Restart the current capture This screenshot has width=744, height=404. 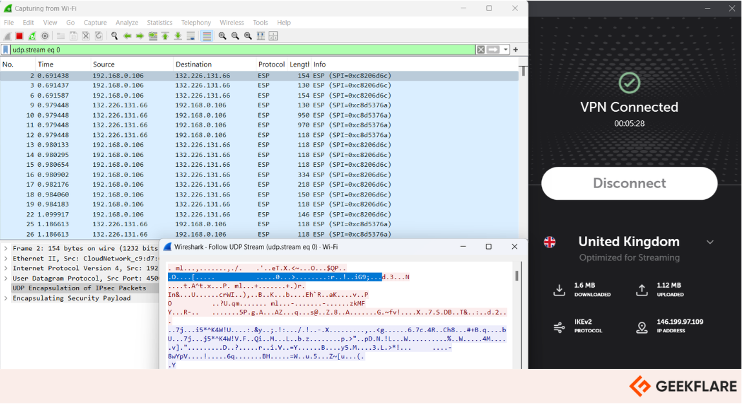[31, 36]
